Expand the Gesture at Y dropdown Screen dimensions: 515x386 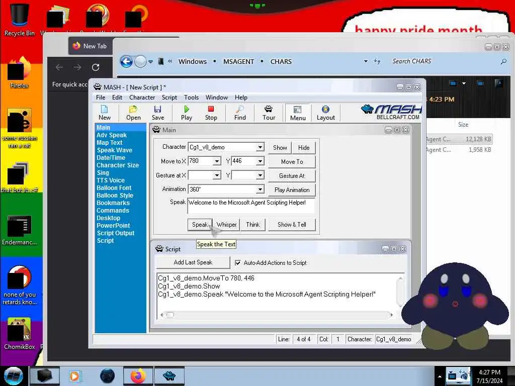[x=260, y=175]
